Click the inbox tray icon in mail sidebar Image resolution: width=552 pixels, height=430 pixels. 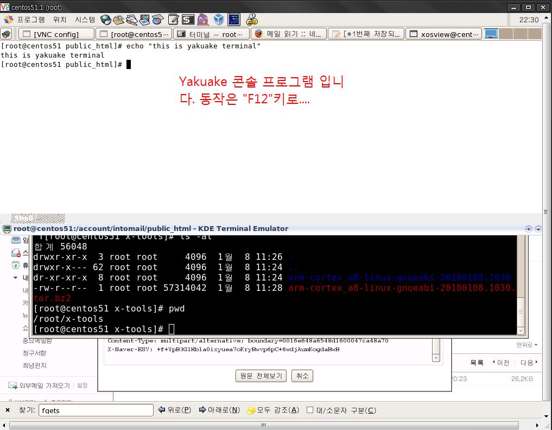tap(16, 240)
